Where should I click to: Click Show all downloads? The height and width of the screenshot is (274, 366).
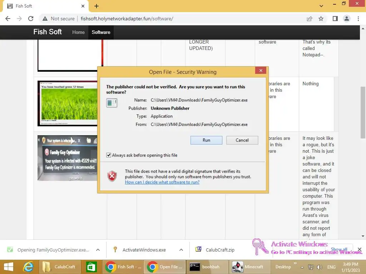pos(339,249)
